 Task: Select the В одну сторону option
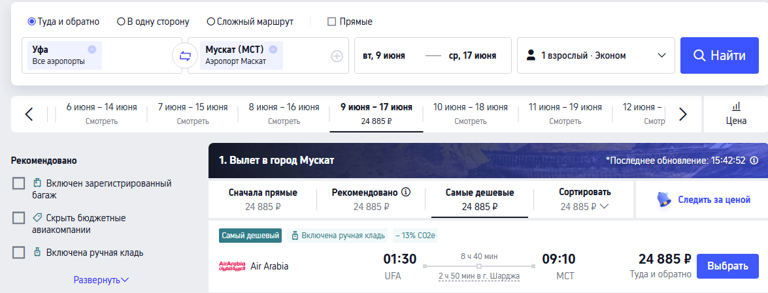tap(121, 22)
